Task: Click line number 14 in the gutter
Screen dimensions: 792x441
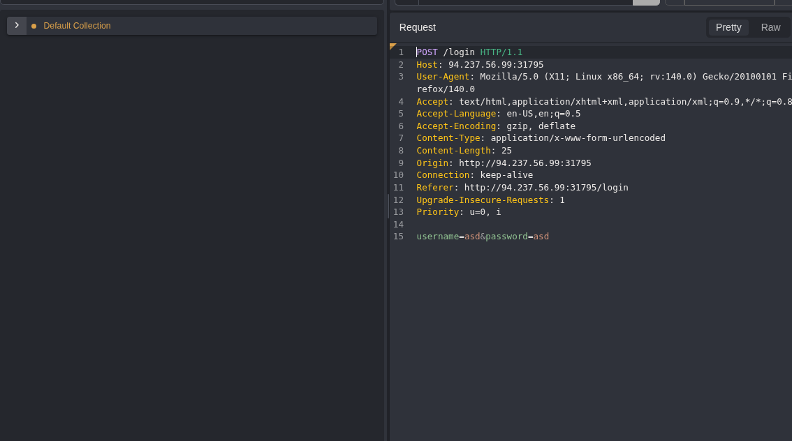Action: coord(398,225)
